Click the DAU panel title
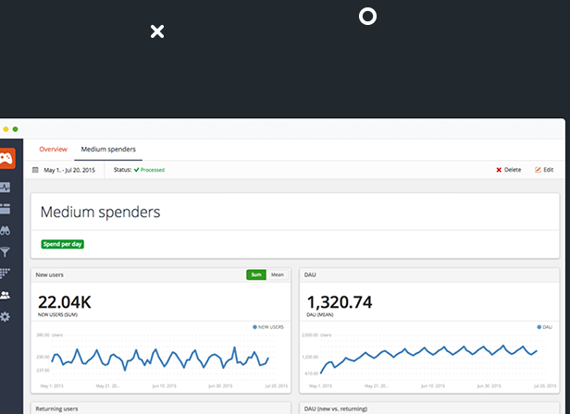The height and width of the screenshot is (414, 570). 310,274
